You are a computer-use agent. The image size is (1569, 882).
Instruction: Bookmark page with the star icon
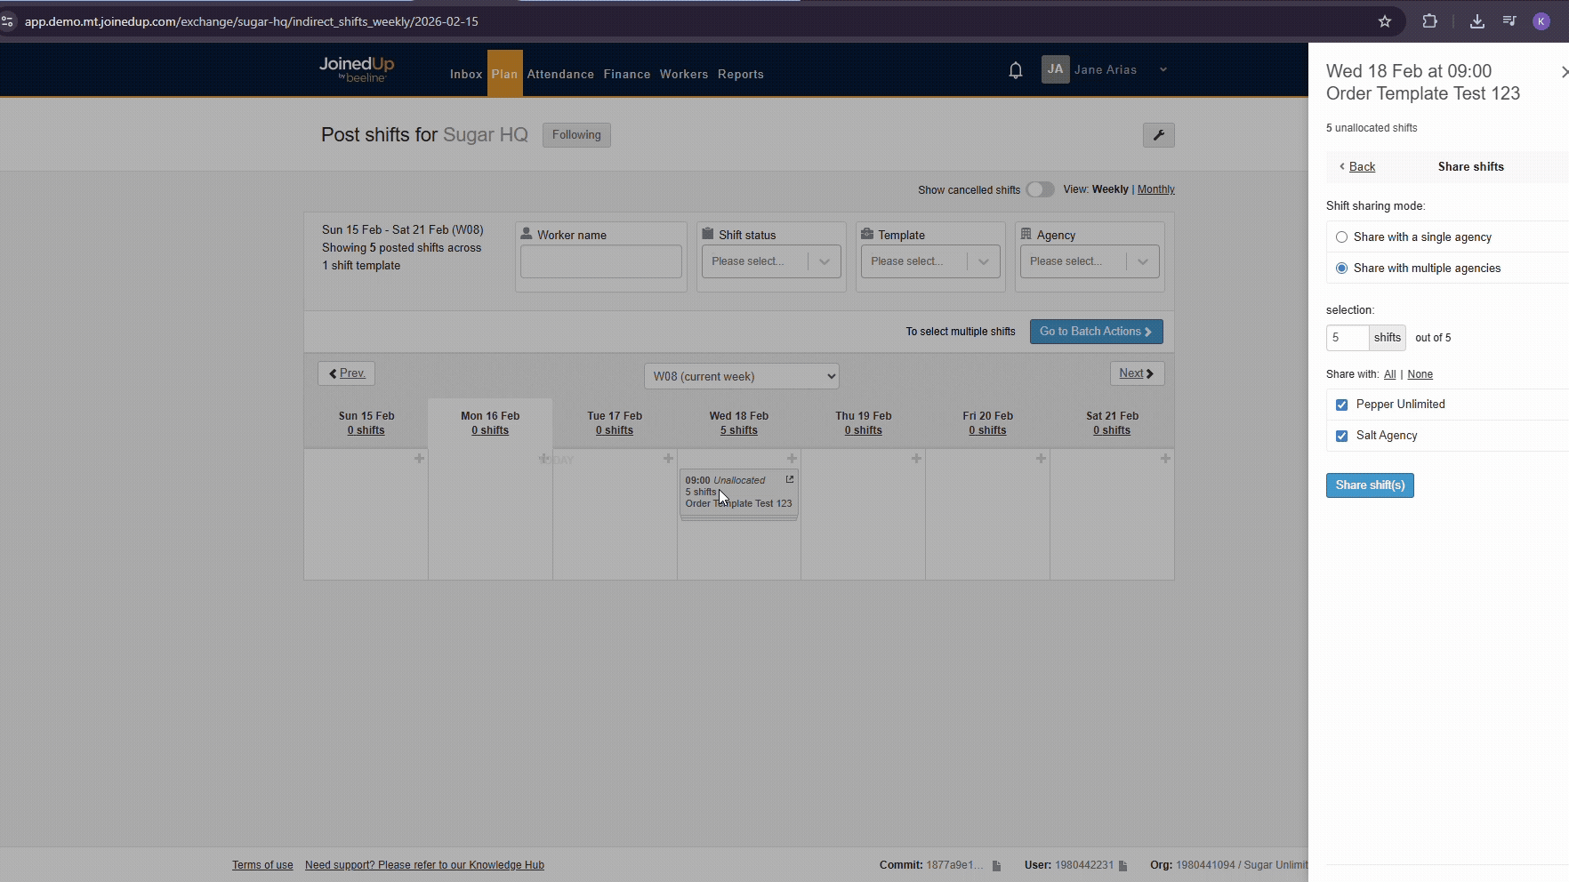click(1384, 21)
